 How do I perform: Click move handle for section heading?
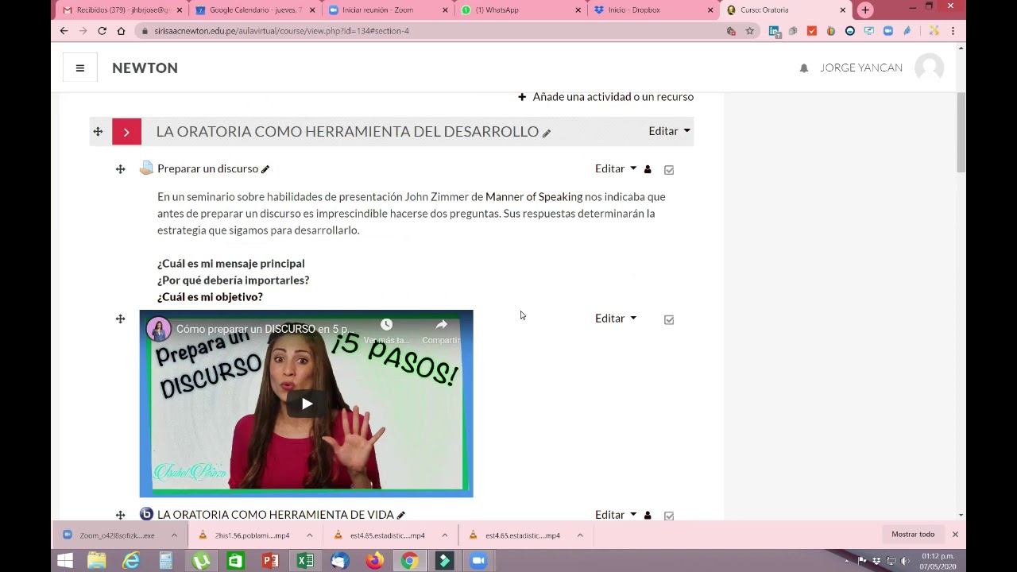98,132
